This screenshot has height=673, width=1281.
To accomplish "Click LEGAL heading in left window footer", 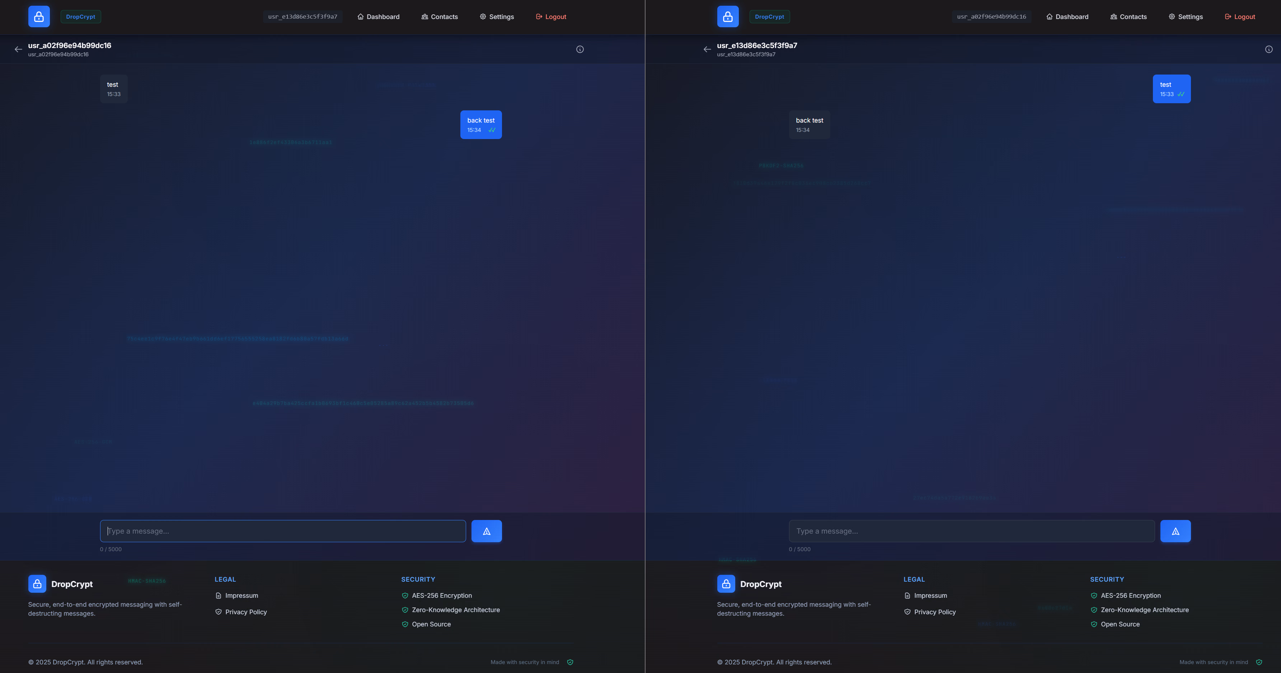I will (225, 579).
